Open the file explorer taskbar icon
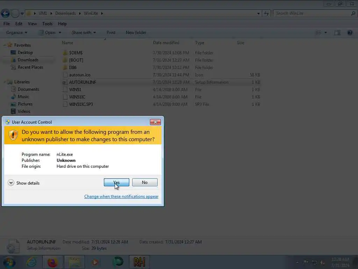Viewport: 358px width, 269px height. tap(74, 262)
